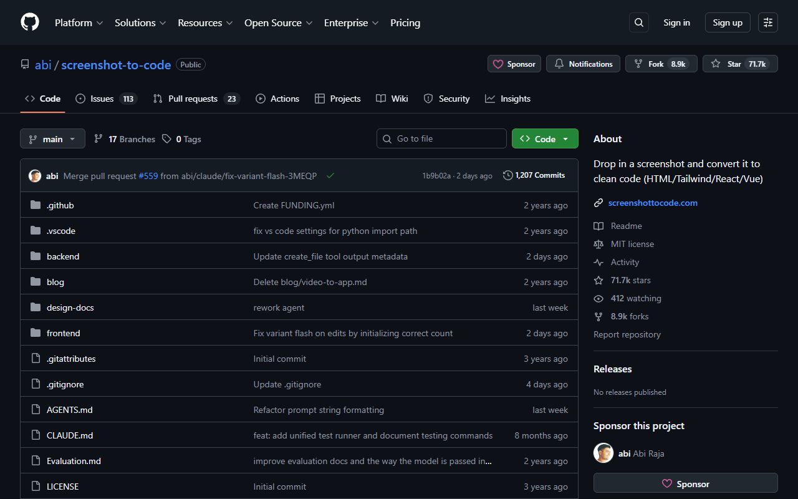Click the Sign up button
The width and height of the screenshot is (798, 499).
(x=727, y=22)
